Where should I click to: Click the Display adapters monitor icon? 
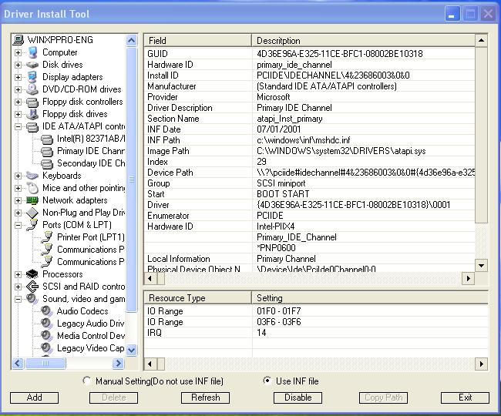(32, 77)
